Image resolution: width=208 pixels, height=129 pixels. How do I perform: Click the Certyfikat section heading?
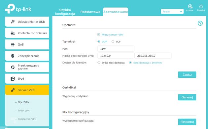click(x=69, y=87)
